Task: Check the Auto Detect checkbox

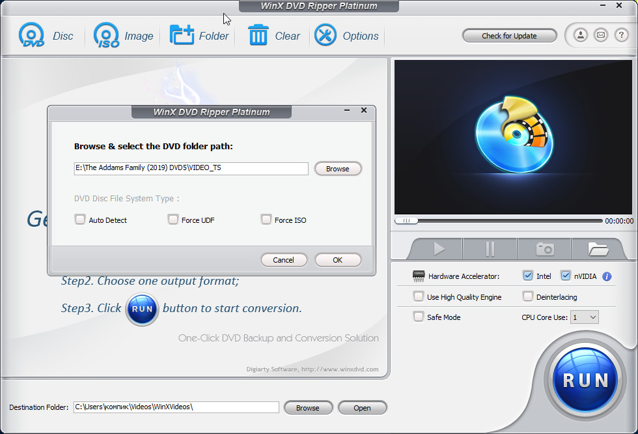Action: 80,220
